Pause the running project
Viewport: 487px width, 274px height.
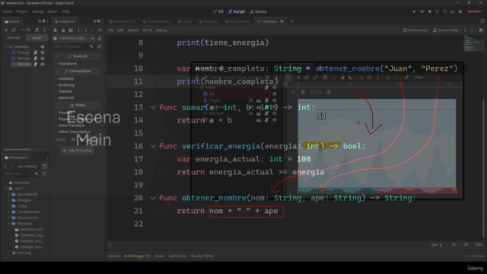click(422, 11)
